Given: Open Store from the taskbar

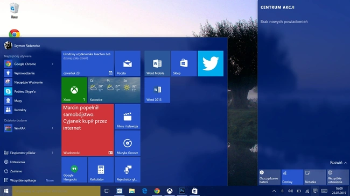Looking at the screenshot, I should 194,191.
